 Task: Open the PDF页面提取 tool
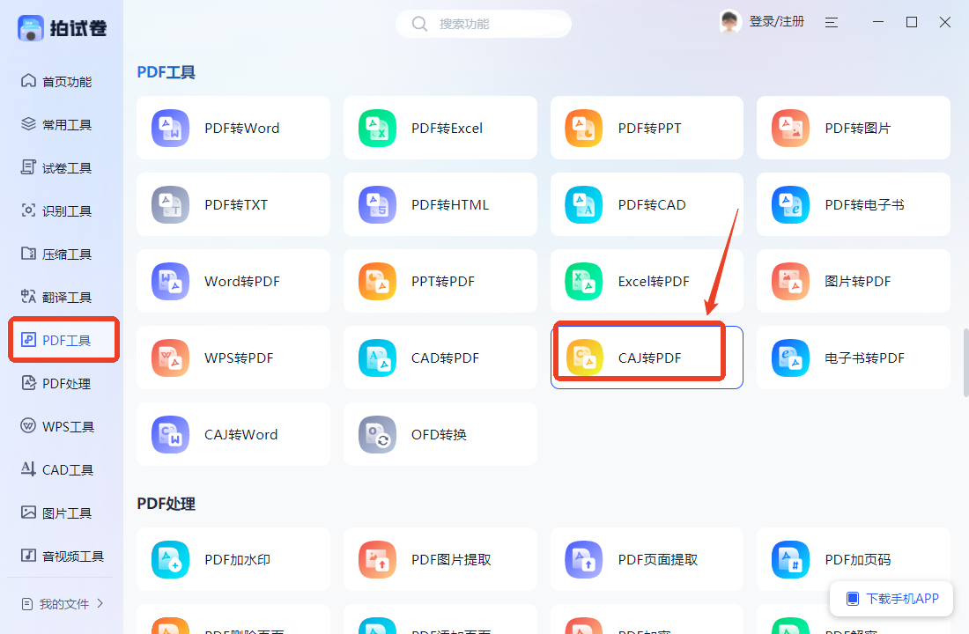pos(646,559)
